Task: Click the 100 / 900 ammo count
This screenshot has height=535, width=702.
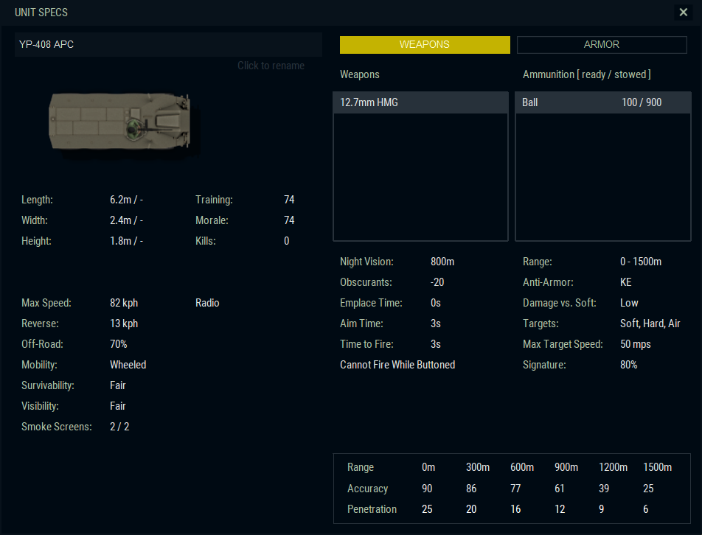Action: [x=642, y=102]
